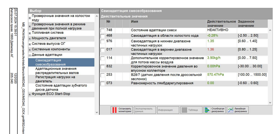This screenshot has width=278, height=134.
Task: Open Регистрация нагрузки на двигатель
Action: click(x=55, y=79)
